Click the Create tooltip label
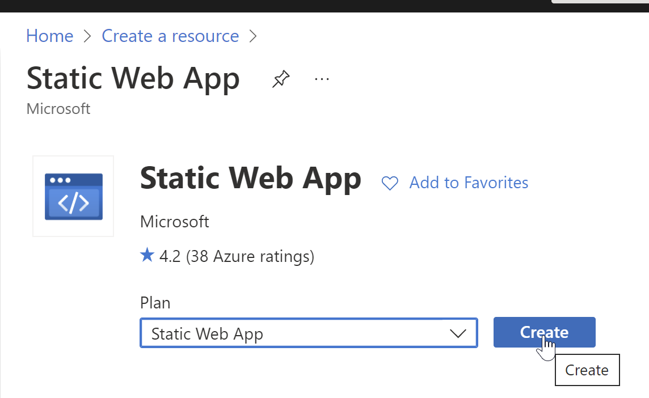The image size is (649, 398). point(587,370)
